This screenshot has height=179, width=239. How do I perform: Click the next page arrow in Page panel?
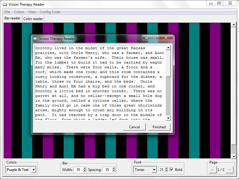coord(229,169)
